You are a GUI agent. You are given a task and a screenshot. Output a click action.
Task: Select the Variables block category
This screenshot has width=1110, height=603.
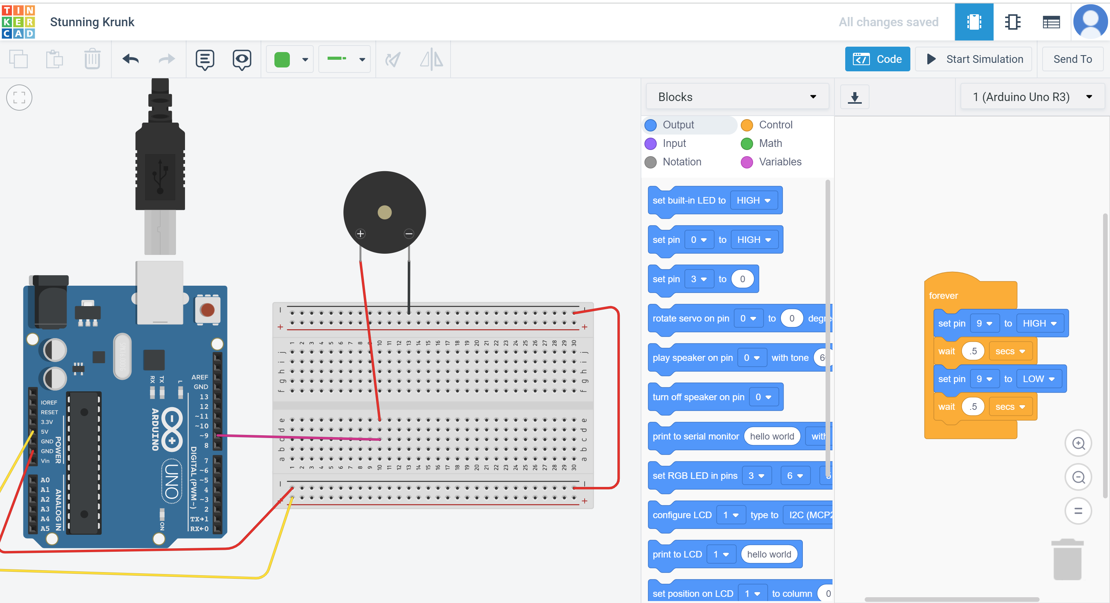pos(771,162)
